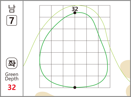The width and height of the screenshot is (131, 97).
Task: Click the top-left grid cell
Action: 45,11
